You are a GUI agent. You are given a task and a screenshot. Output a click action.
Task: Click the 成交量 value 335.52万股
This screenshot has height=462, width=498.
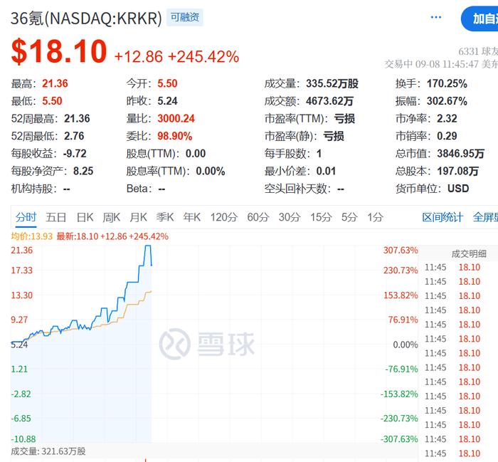(332, 83)
